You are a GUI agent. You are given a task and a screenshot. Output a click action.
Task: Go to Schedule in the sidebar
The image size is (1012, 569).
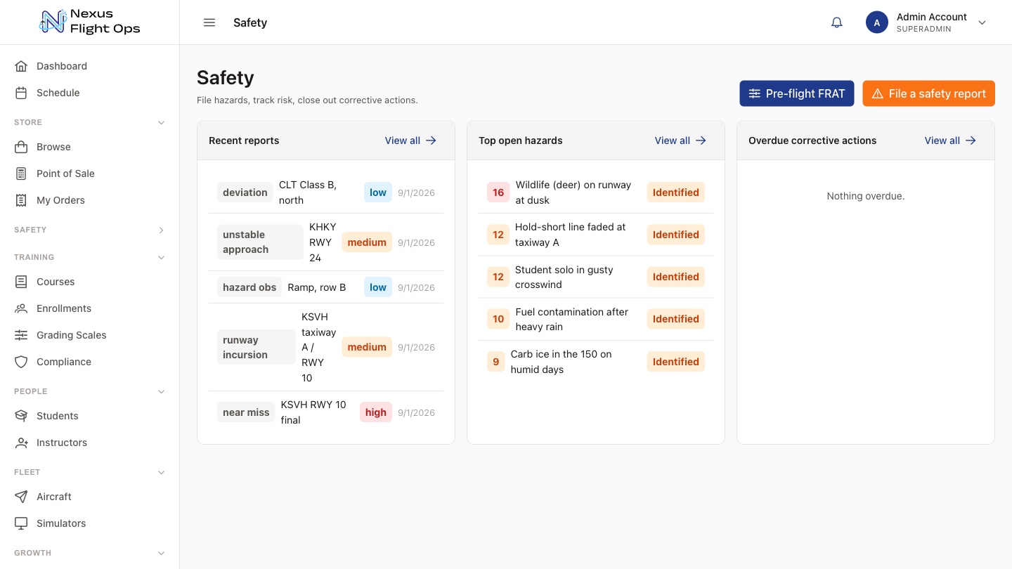pyautogui.click(x=90, y=93)
